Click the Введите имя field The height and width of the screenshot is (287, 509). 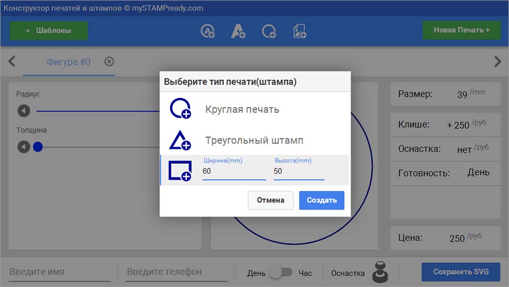click(x=60, y=272)
